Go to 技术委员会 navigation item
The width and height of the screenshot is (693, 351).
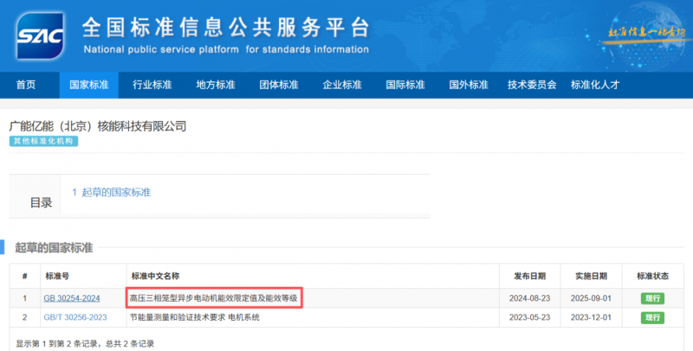click(x=532, y=85)
